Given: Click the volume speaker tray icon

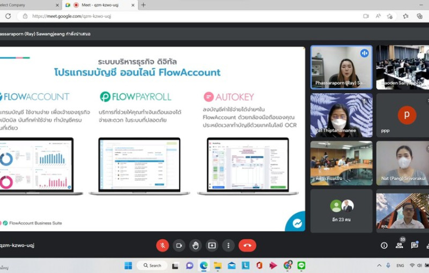Looking at the screenshot, I should [x=419, y=266].
